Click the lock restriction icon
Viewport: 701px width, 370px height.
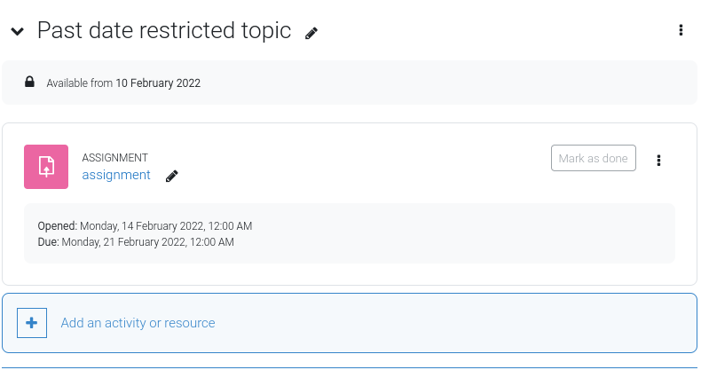29,82
